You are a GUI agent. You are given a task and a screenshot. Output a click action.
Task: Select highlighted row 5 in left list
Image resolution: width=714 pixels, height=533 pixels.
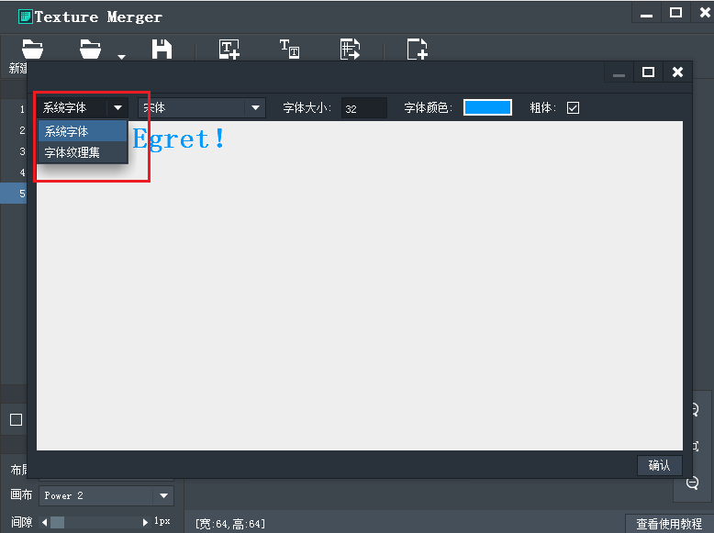pyautogui.click(x=14, y=193)
